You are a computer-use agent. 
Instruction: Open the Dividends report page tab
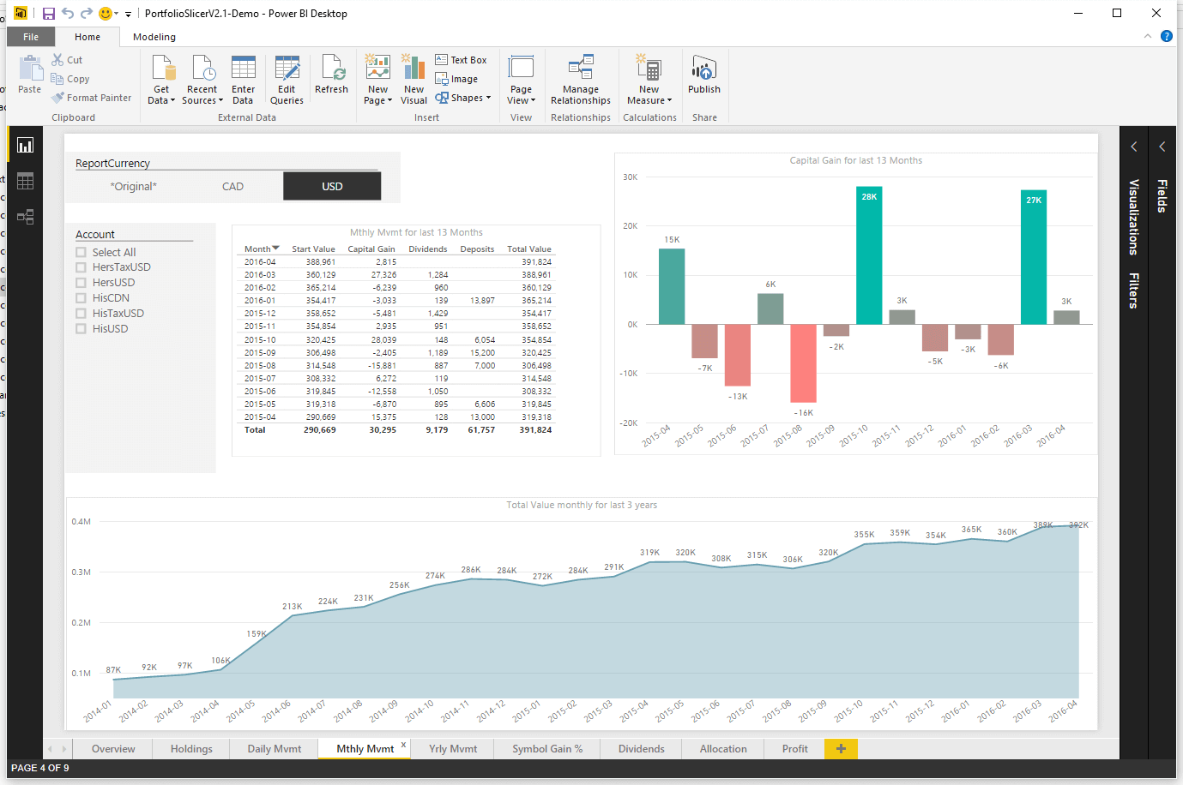point(641,749)
